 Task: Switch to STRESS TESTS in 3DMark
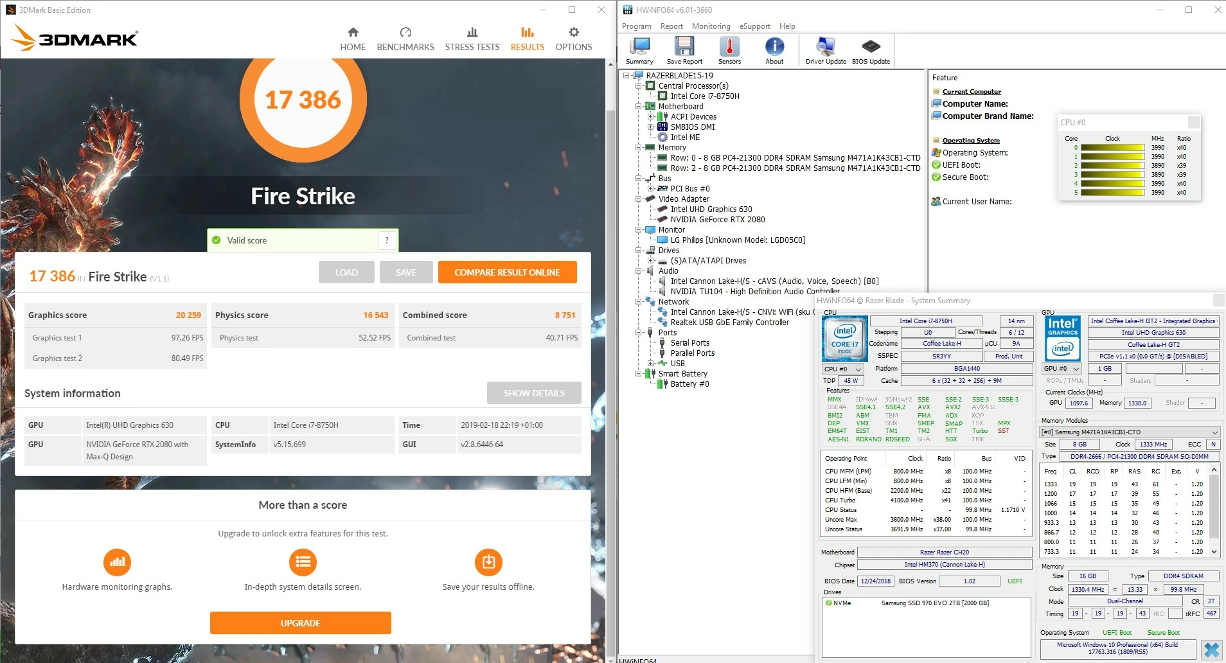click(x=472, y=39)
